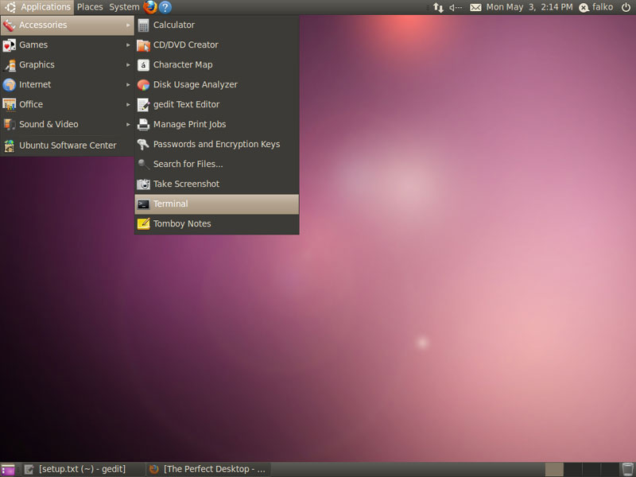Open the mail envelope indicator
Image resolution: width=636 pixels, height=477 pixels.
tap(475, 7)
